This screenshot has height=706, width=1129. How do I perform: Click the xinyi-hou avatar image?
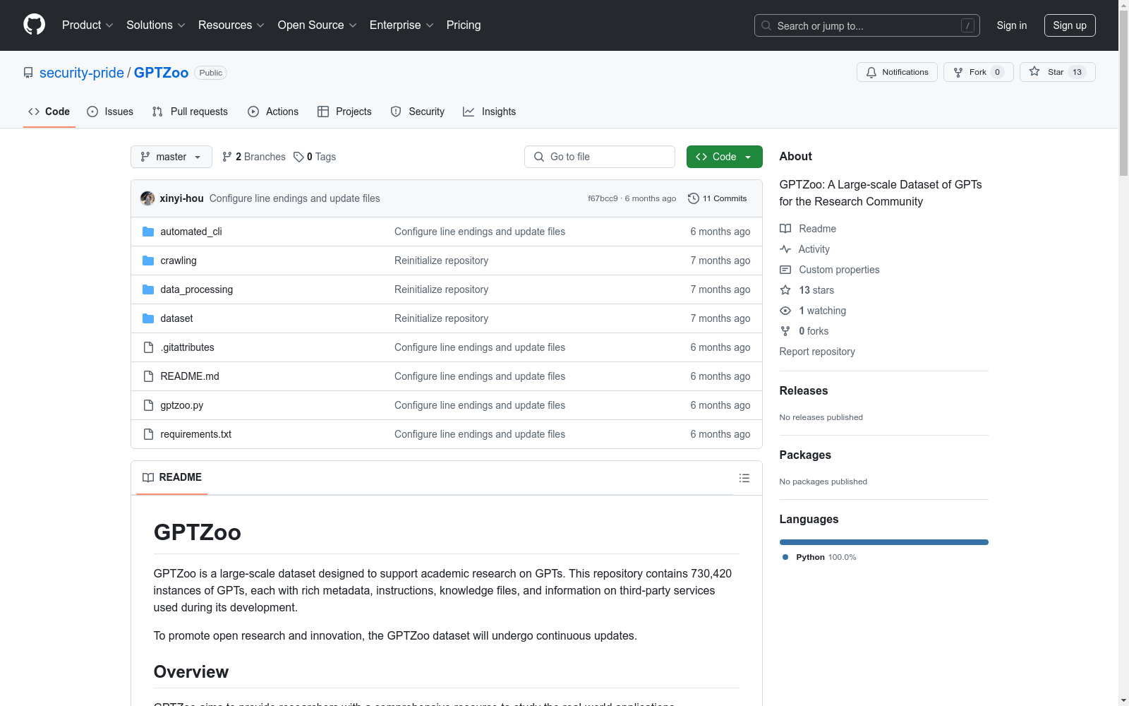tap(147, 198)
